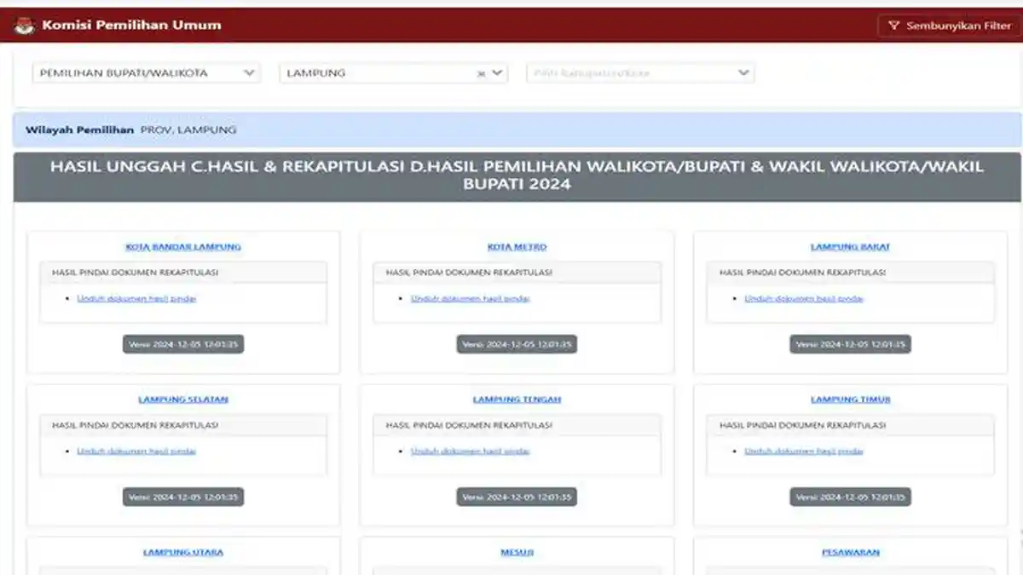Click Hasil Pindai Dokumen Rekapitulasi in Lampung Timur card

(802, 425)
